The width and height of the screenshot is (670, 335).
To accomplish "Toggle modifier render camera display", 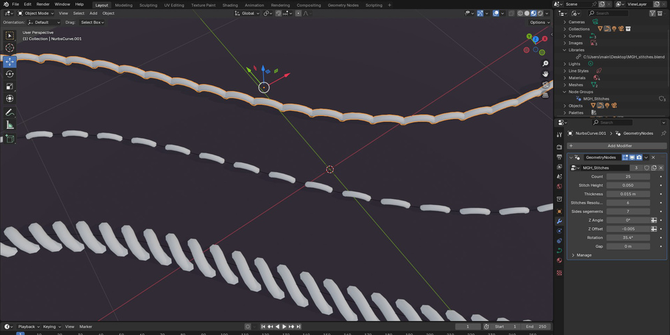I will (x=639, y=157).
